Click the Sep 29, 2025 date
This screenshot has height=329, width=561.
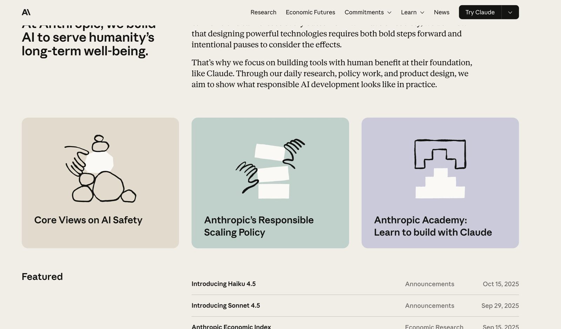coord(500,306)
